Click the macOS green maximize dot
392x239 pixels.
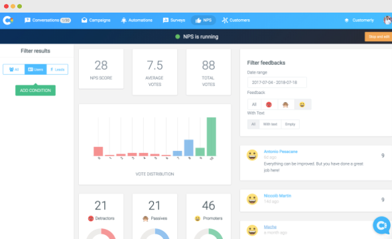(x=19, y=6)
